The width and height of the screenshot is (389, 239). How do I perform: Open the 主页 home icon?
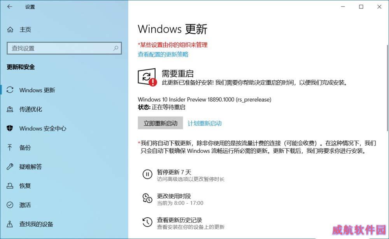[x=10, y=30]
